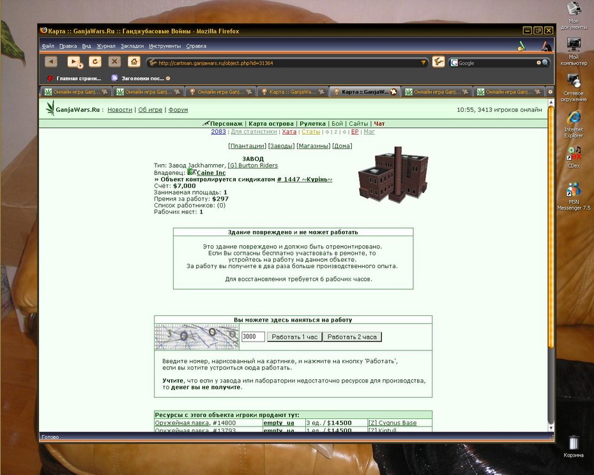This screenshot has width=594, height=475.
Task: Open the Файл menu
Action: [48, 46]
